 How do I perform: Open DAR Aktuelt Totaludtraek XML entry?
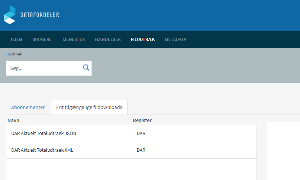[42, 151]
